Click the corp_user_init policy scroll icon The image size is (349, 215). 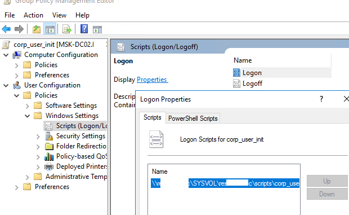pos(6,45)
